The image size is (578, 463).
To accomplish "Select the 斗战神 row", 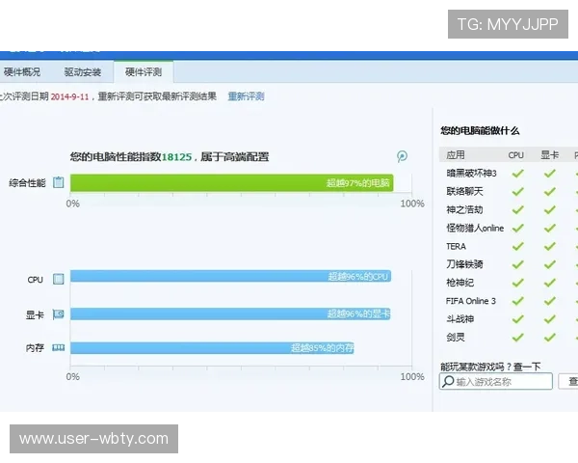I will pos(509,319).
